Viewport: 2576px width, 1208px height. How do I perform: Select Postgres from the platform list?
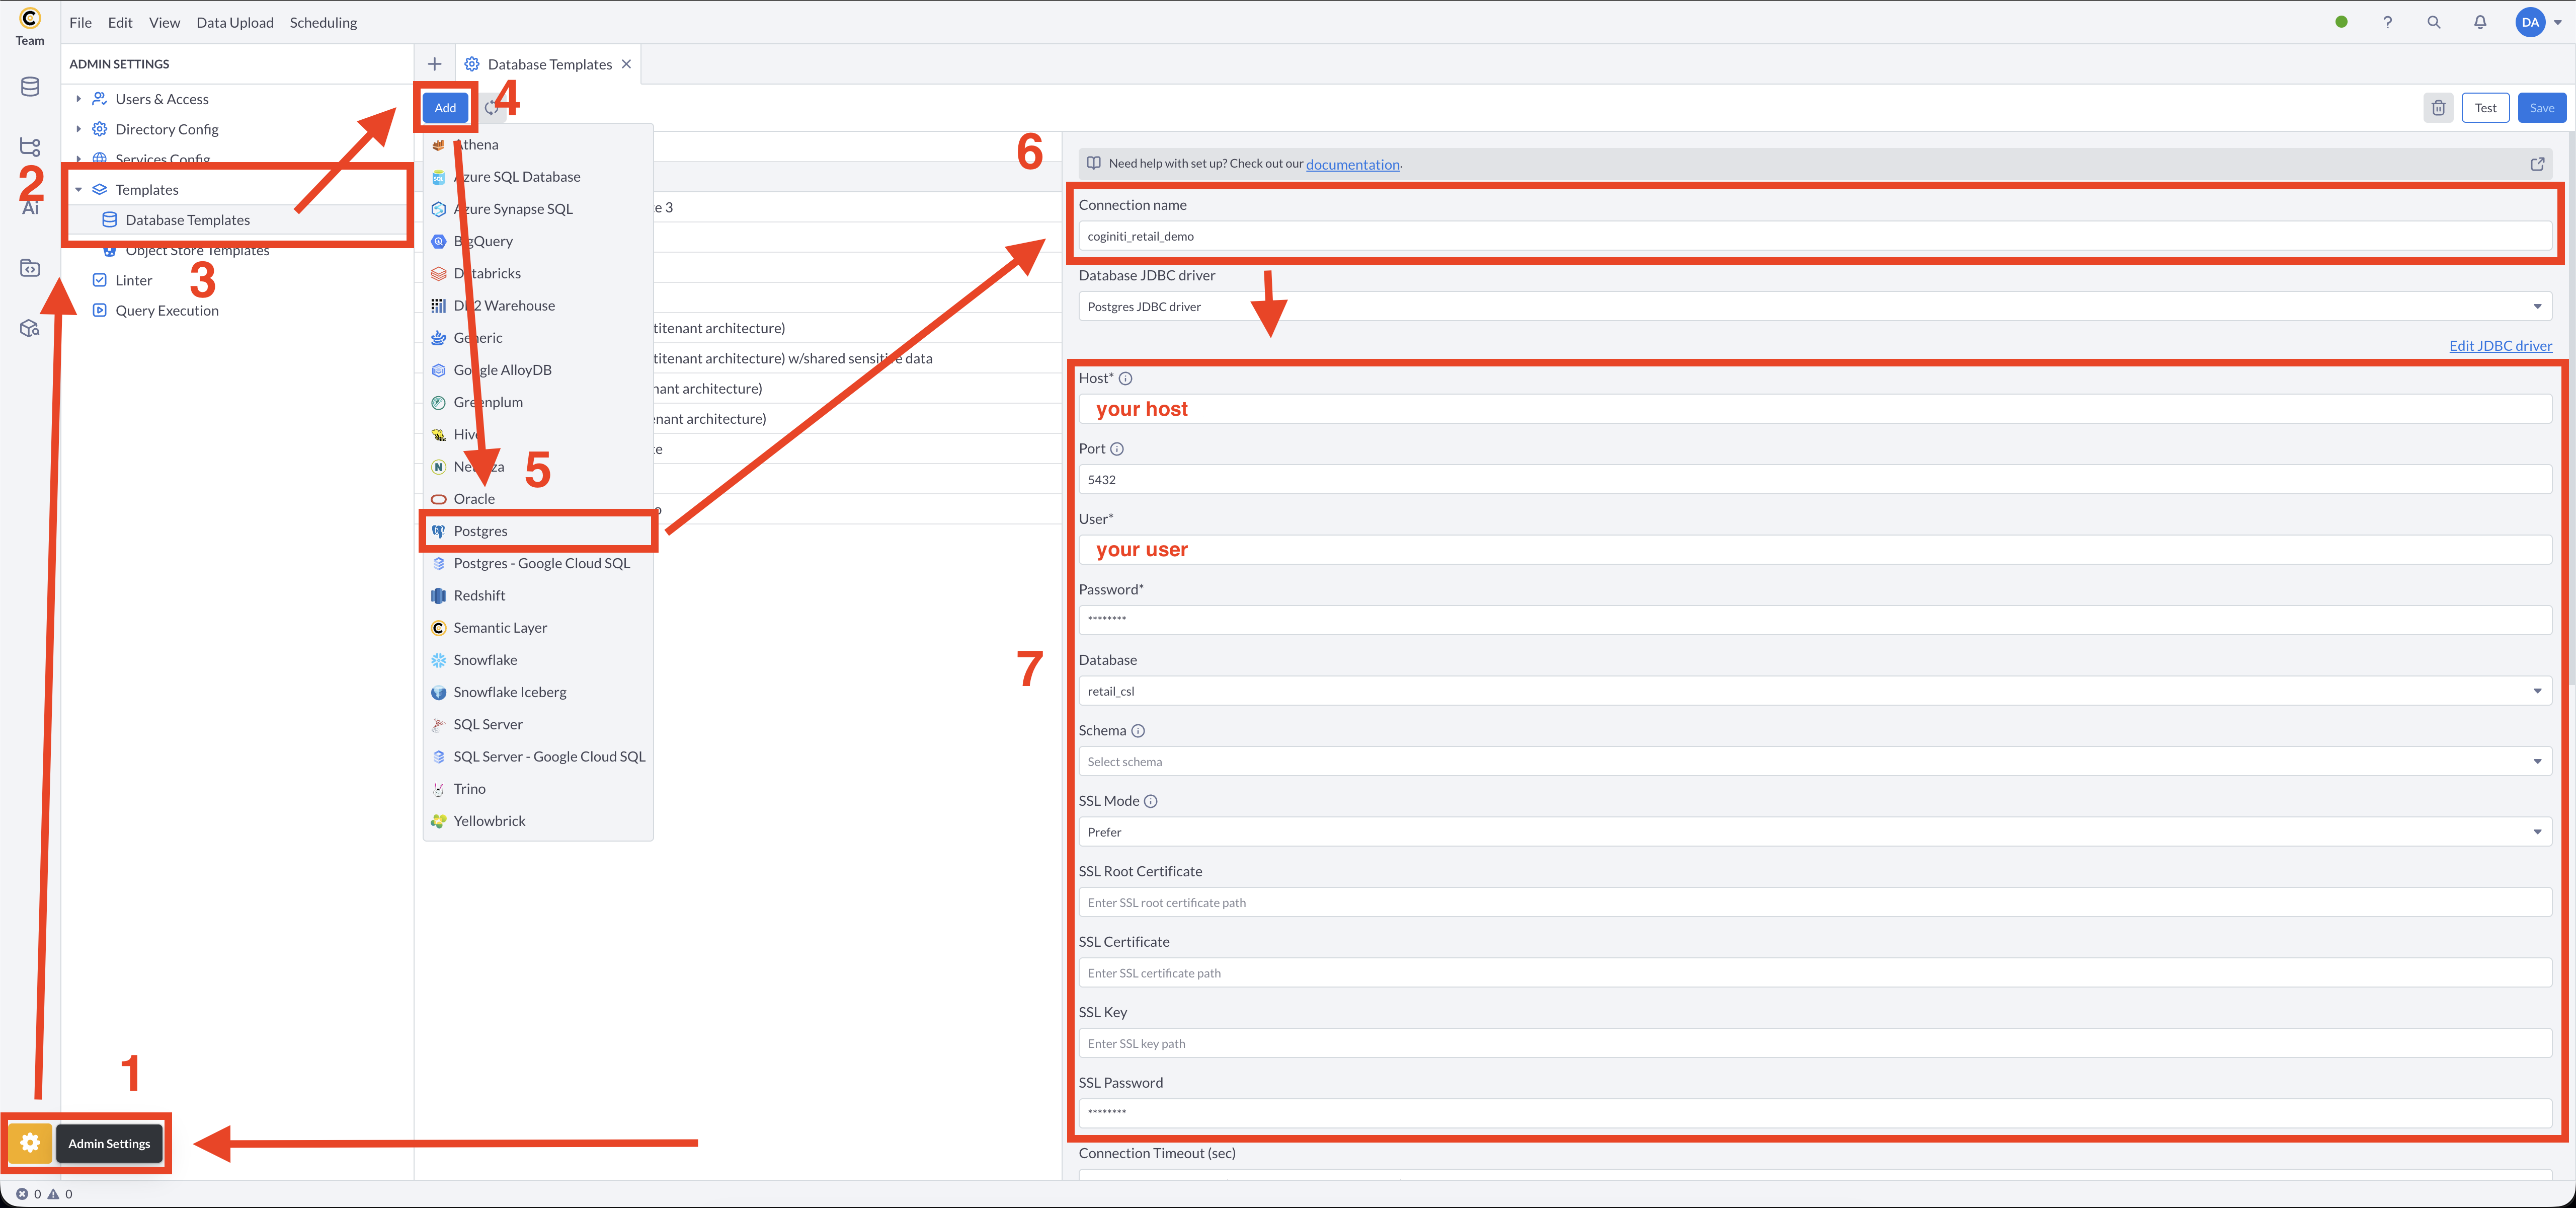coord(538,531)
